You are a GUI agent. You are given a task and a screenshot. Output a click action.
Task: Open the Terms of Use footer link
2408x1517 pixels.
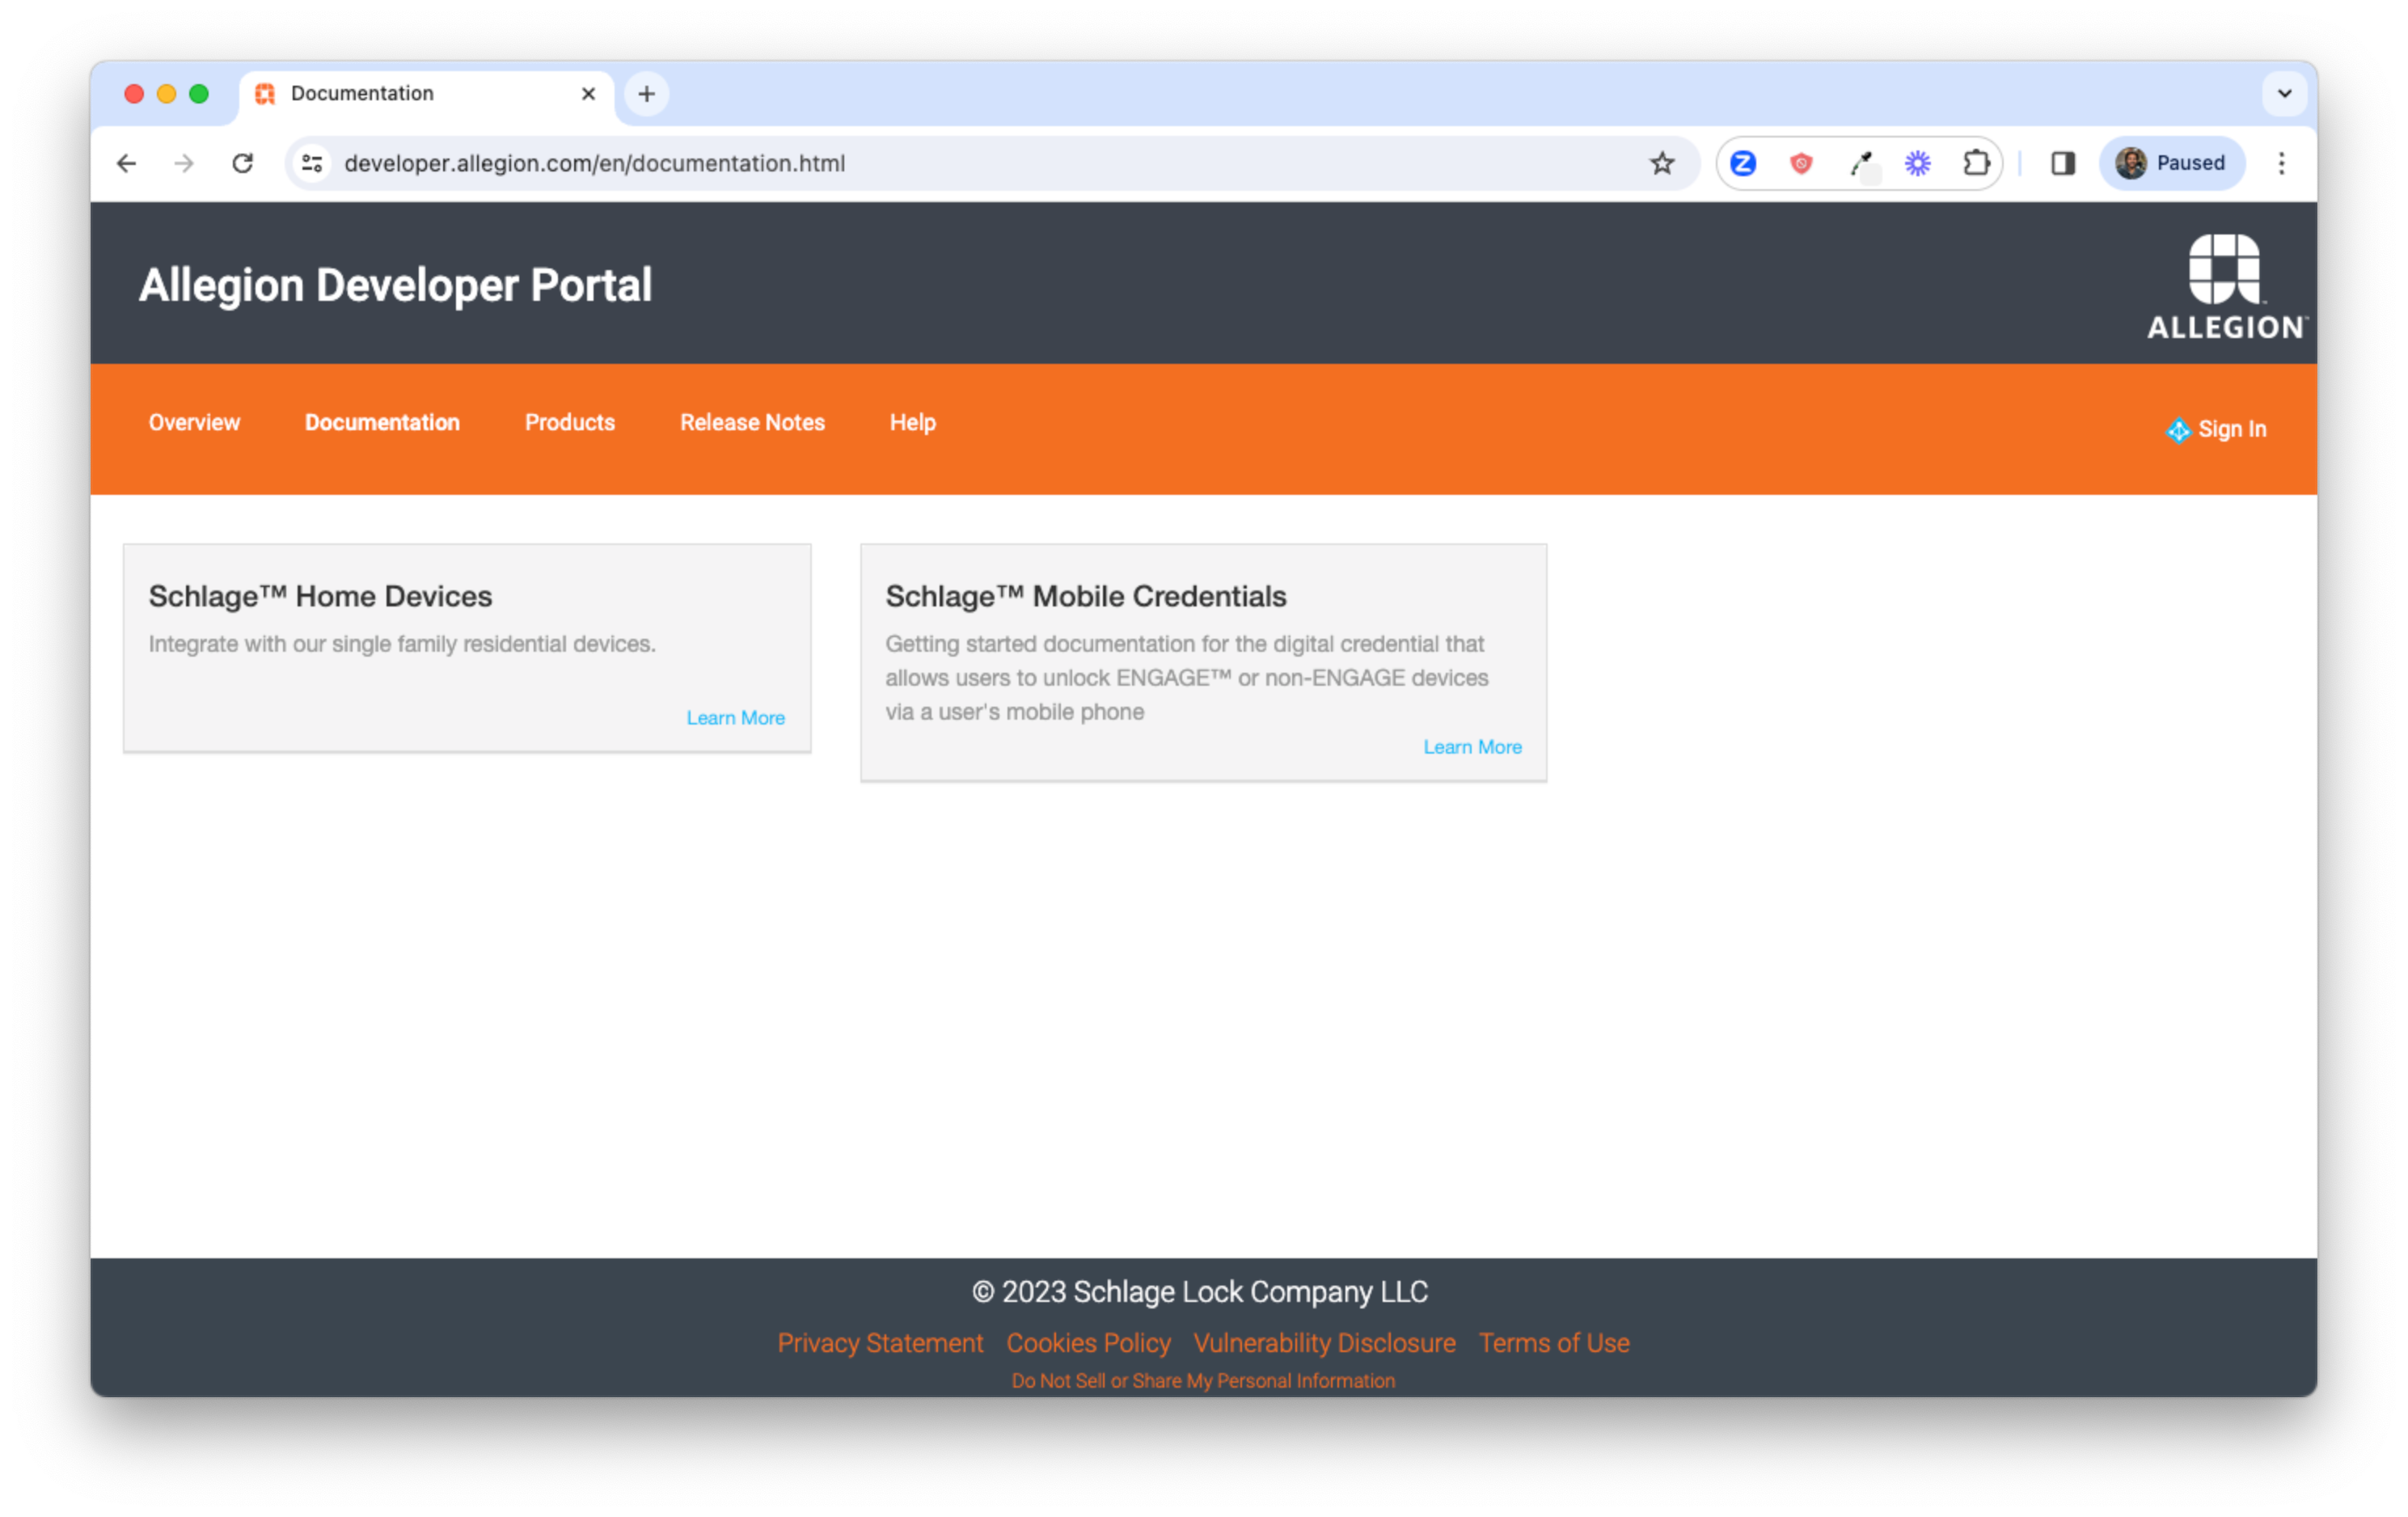(1554, 1343)
